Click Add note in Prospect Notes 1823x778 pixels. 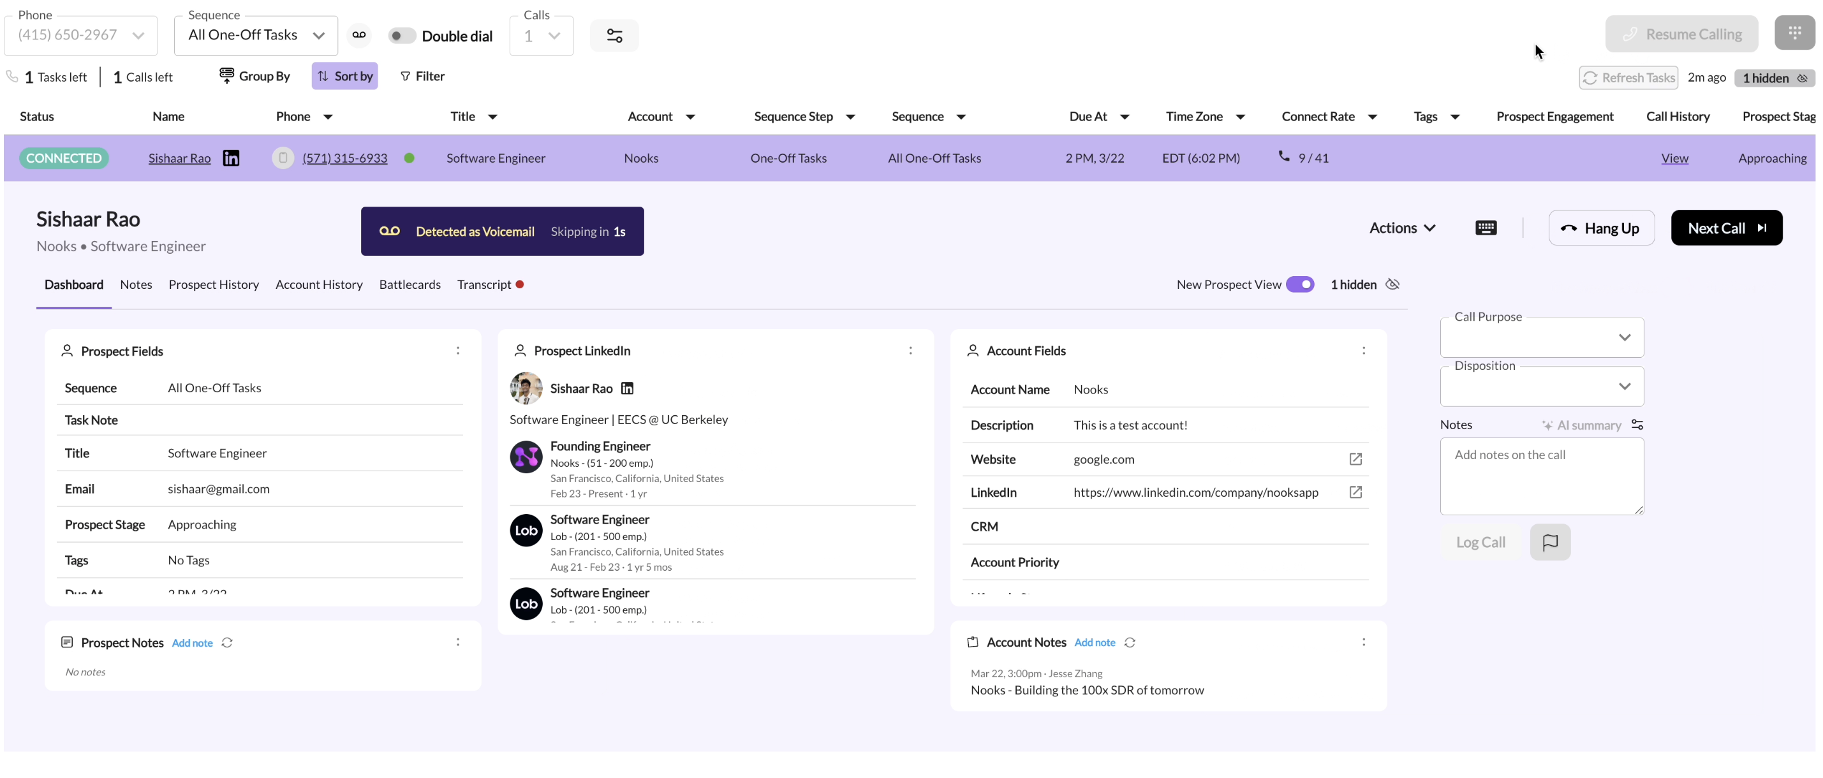coord(192,643)
